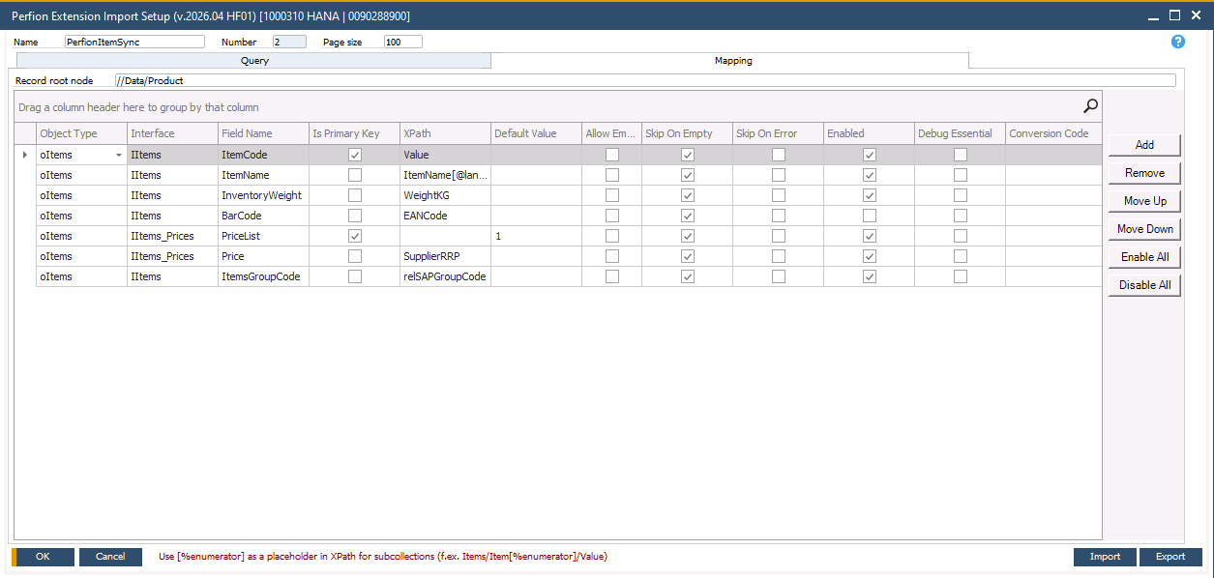Viewport: 1214px width, 578px height.
Task: Move the selected row up
Action: click(x=1144, y=200)
